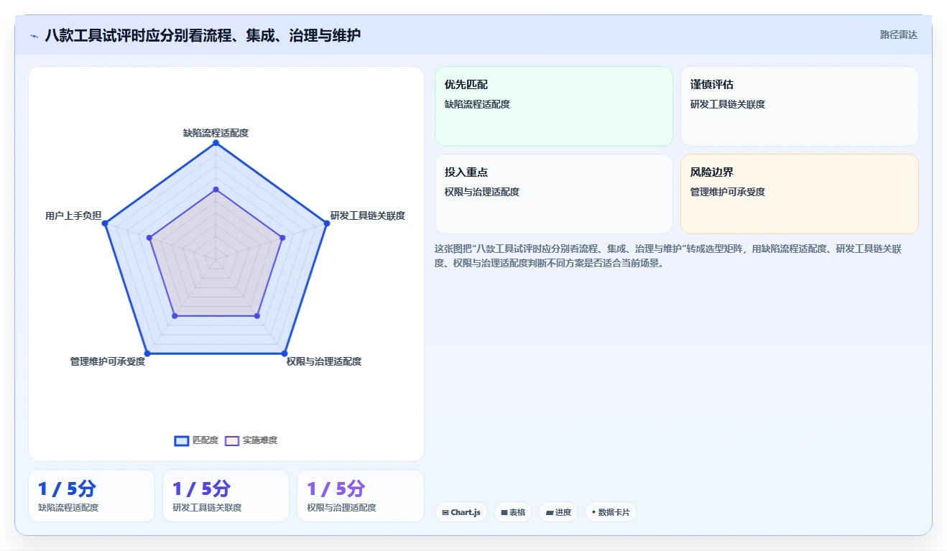Click 权限与治理适配度 text in 投入重点 card
Viewport: 947px width, 551px height.
pos(482,192)
